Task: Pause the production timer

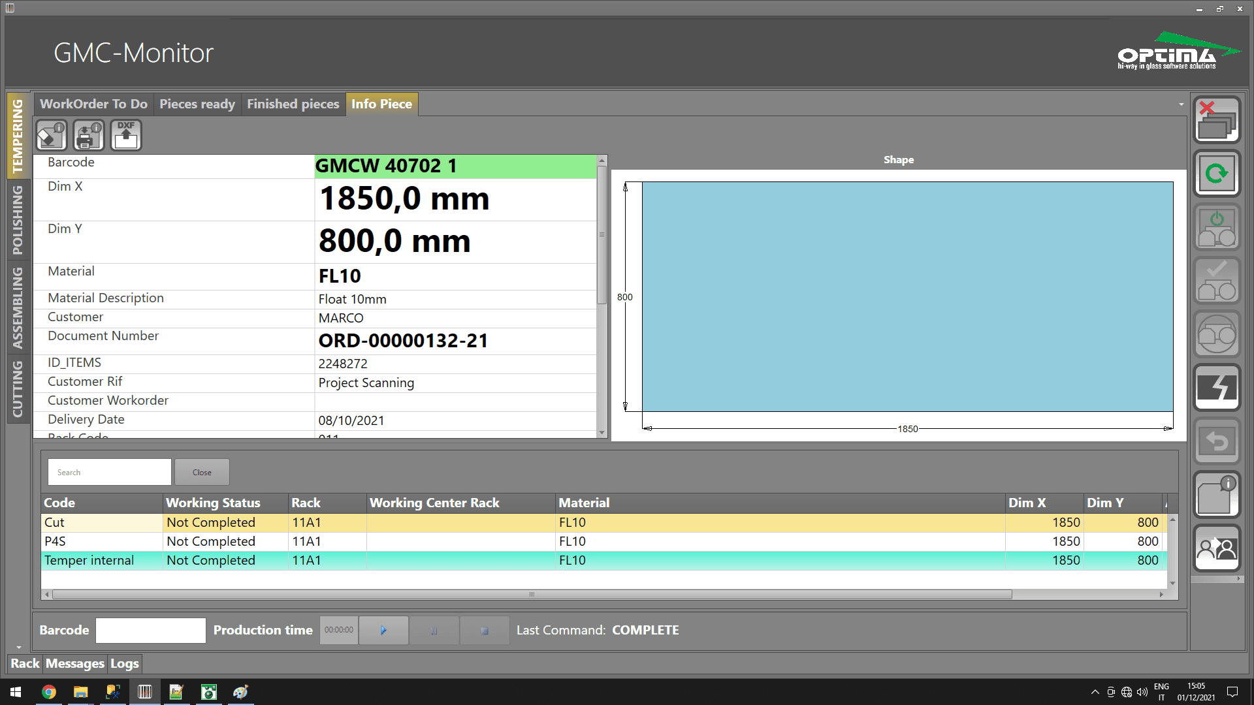Action: pyautogui.click(x=434, y=631)
